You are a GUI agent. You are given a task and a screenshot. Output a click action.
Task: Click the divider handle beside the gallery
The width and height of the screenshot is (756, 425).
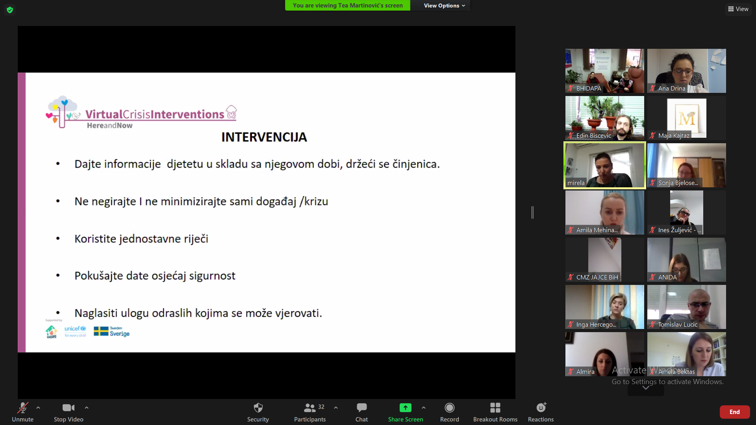point(532,213)
